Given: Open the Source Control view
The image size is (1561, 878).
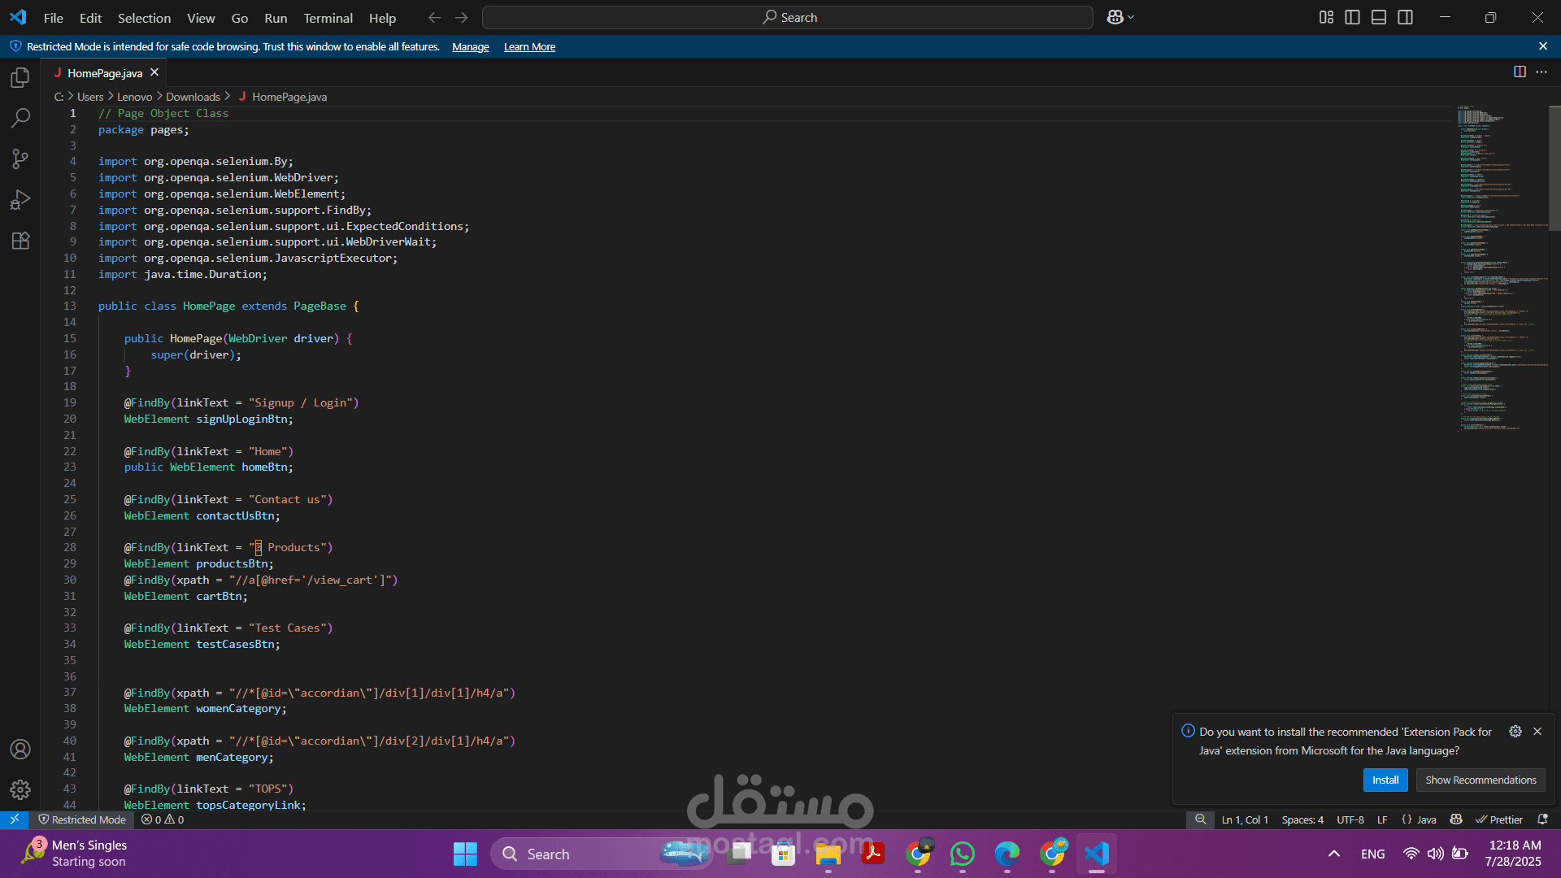Looking at the screenshot, I should [20, 159].
